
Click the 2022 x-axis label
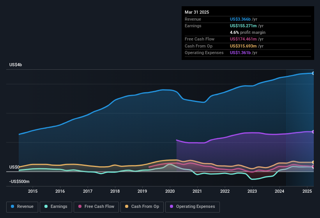point(225,191)
